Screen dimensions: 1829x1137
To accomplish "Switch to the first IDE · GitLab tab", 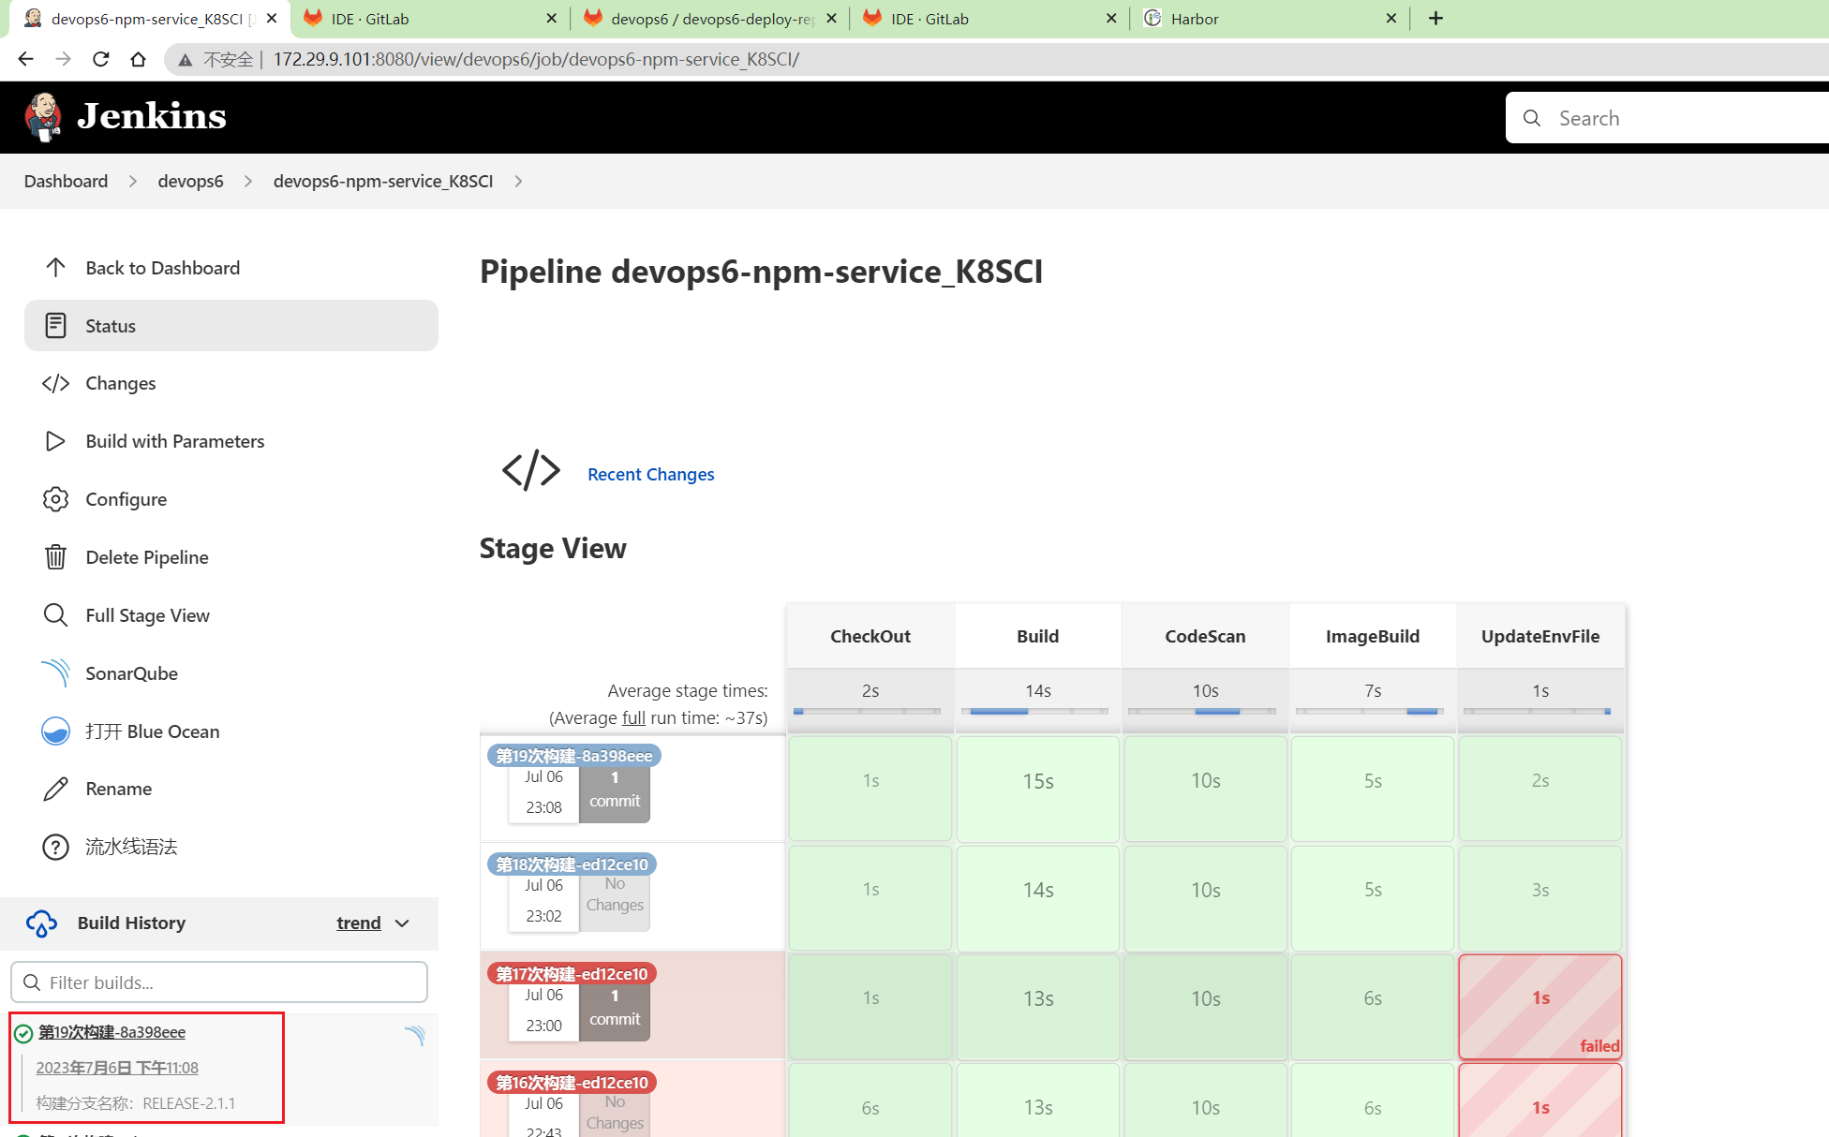I will [431, 19].
